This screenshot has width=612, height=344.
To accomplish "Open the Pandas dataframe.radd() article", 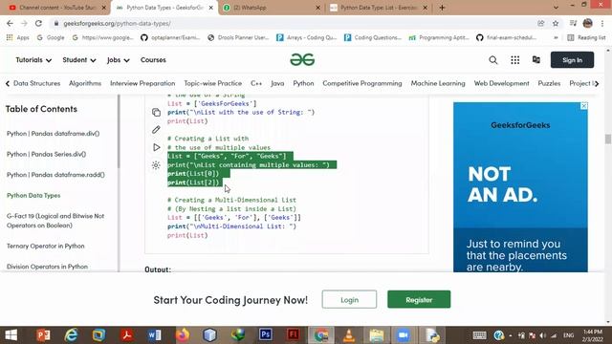I will [x=55, y=175].
